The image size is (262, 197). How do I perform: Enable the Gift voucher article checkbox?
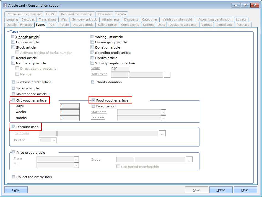[13, 100]
